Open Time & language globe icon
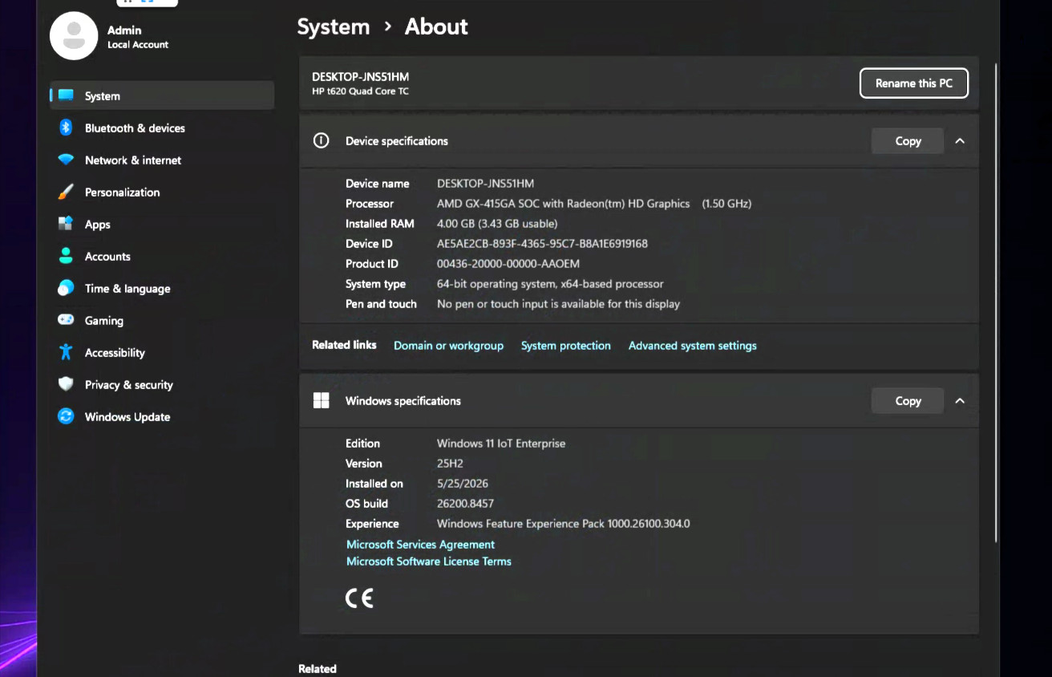 pyautogui.click(x=66, y=288)
